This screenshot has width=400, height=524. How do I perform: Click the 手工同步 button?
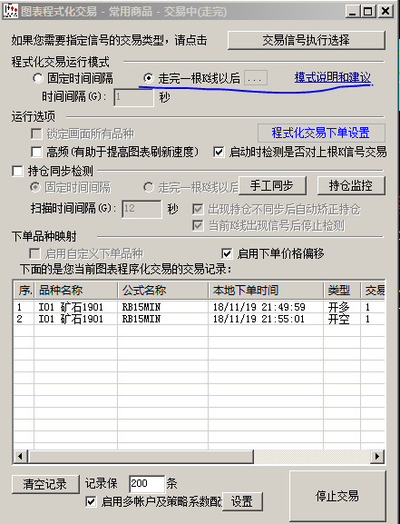point(272,185)
